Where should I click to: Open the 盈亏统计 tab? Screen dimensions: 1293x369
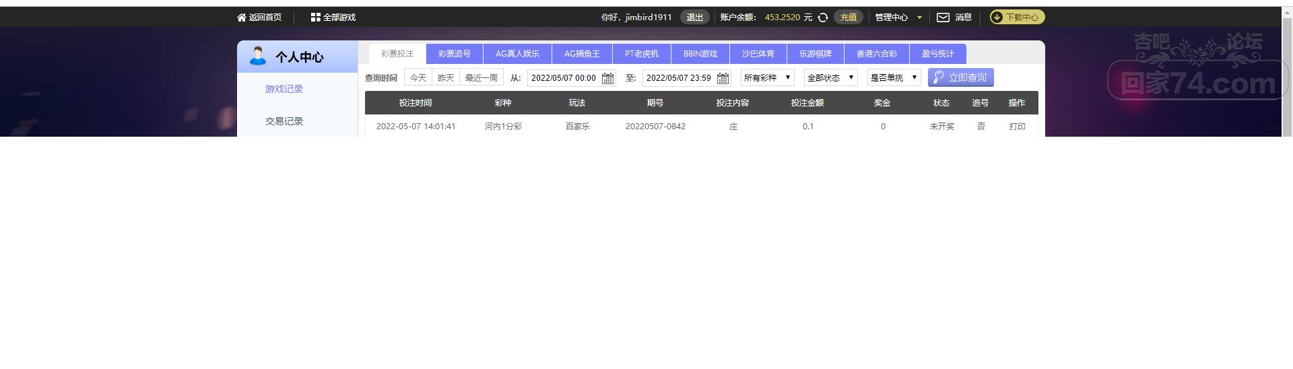point(938,54)
